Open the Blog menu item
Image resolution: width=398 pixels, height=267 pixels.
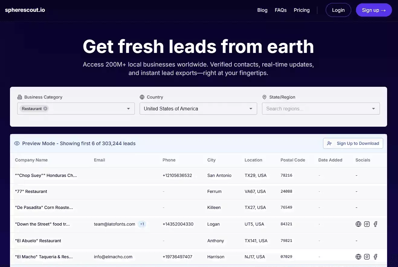click(262, 10)
